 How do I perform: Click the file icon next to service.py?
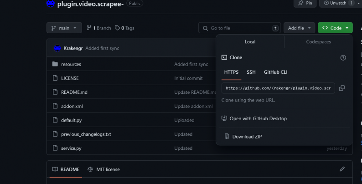55,148
